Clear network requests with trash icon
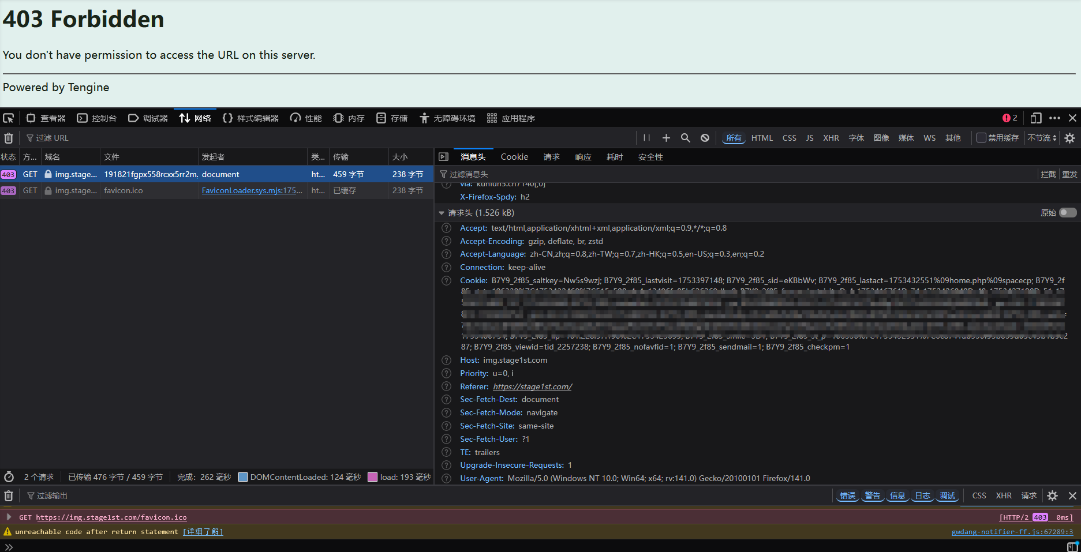 tap(9, 138)
